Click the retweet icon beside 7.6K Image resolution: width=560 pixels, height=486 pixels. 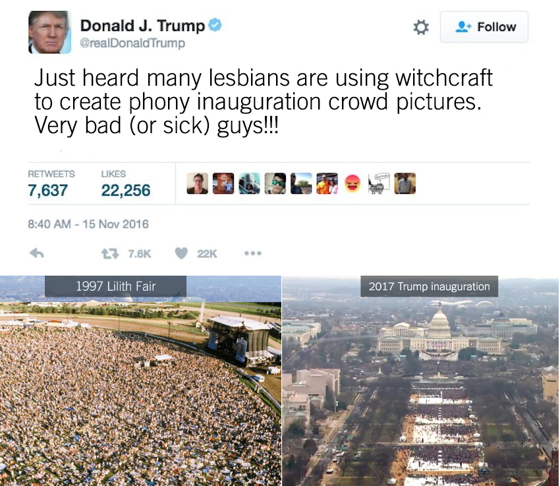coord(110,254)
